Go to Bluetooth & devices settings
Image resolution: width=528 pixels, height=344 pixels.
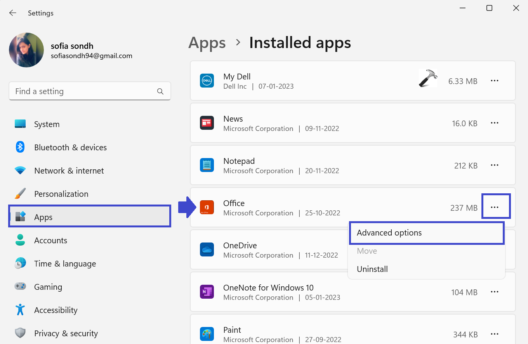coord(70,148)
